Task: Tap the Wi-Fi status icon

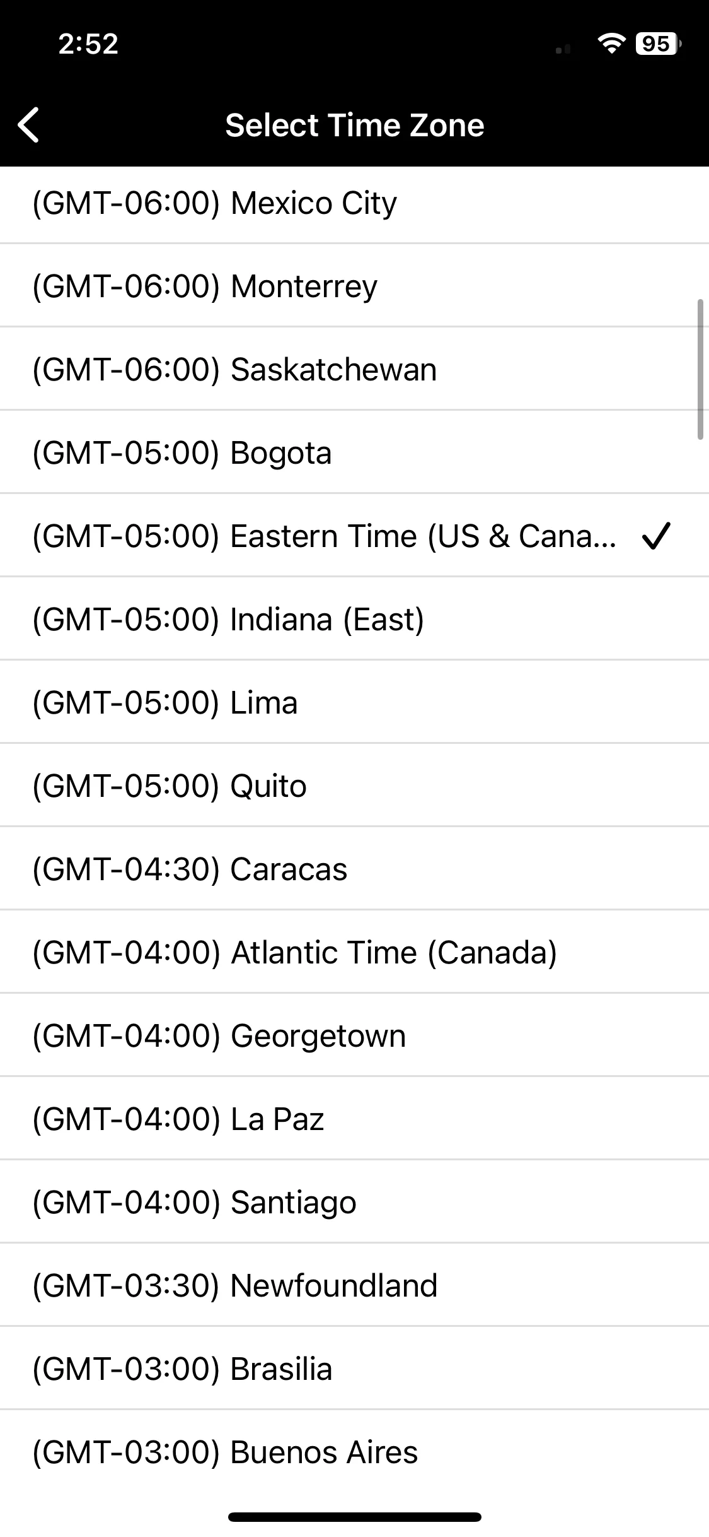Action: point(611,44)
